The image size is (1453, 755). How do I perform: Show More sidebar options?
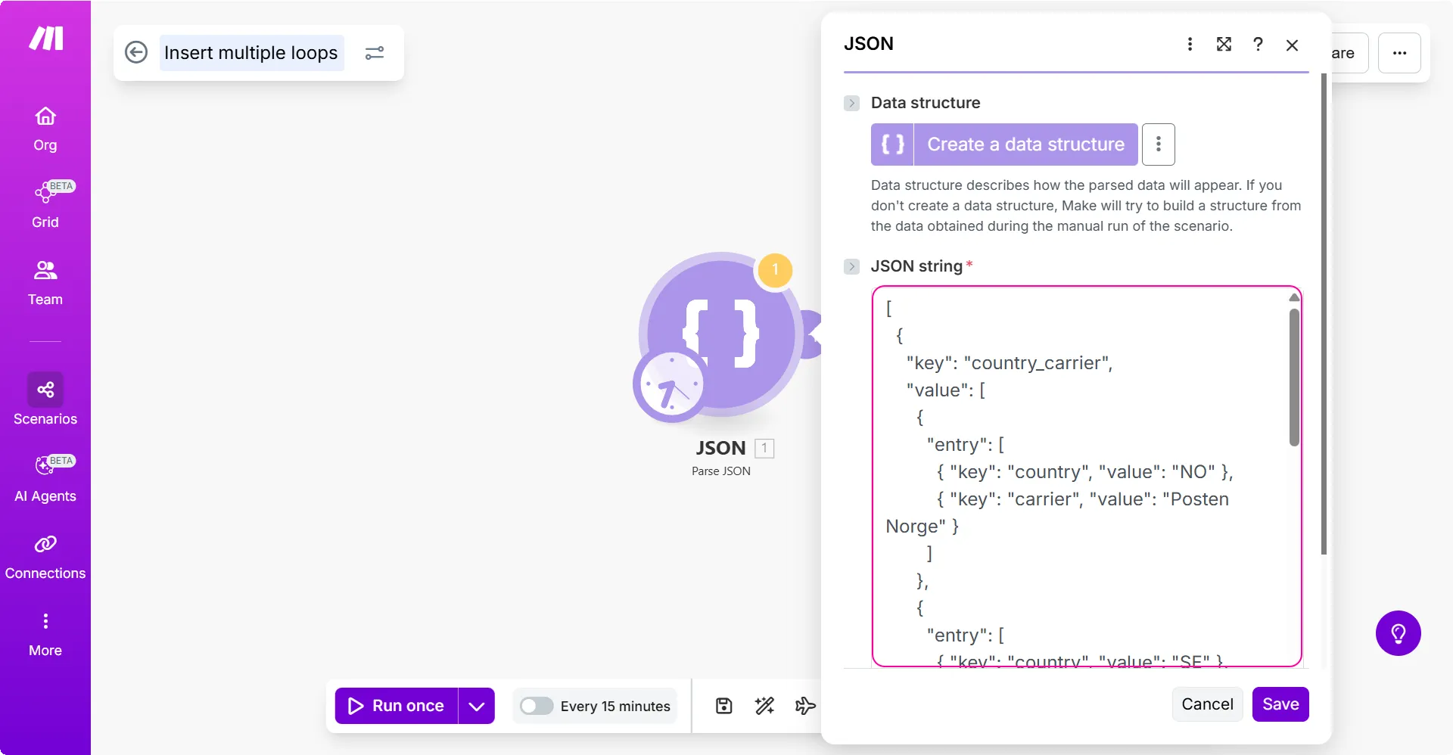(x=45, y=635)
